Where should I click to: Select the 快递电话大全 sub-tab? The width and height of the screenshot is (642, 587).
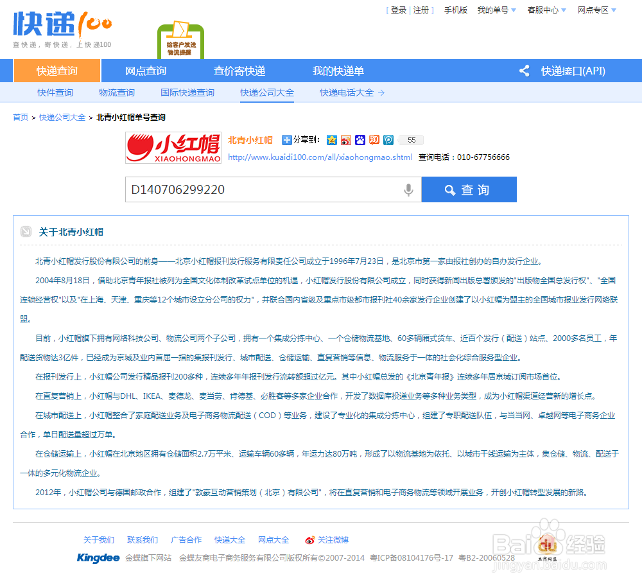pyautogui.click(x=347, y=92)
